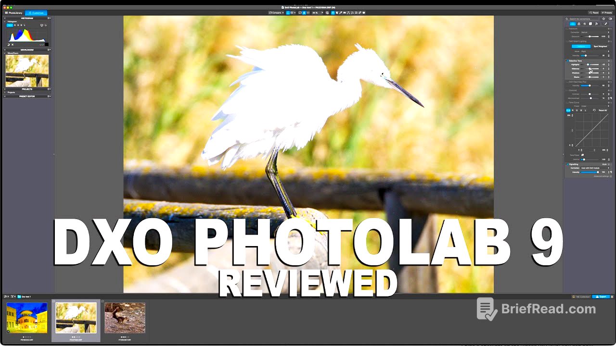The width and height of the screenshot is (616, 346).
Task: Adjust the Exposure slider
Action: click(590, 37)
